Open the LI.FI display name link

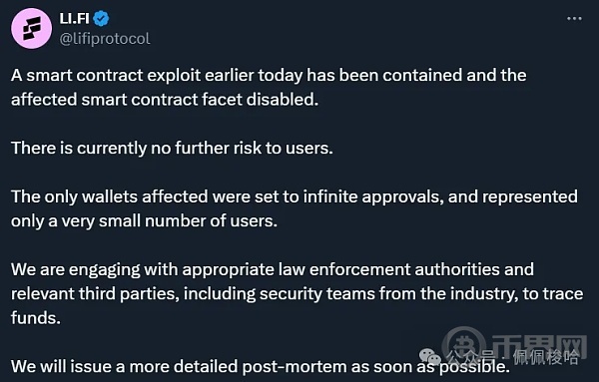point(74,18)
